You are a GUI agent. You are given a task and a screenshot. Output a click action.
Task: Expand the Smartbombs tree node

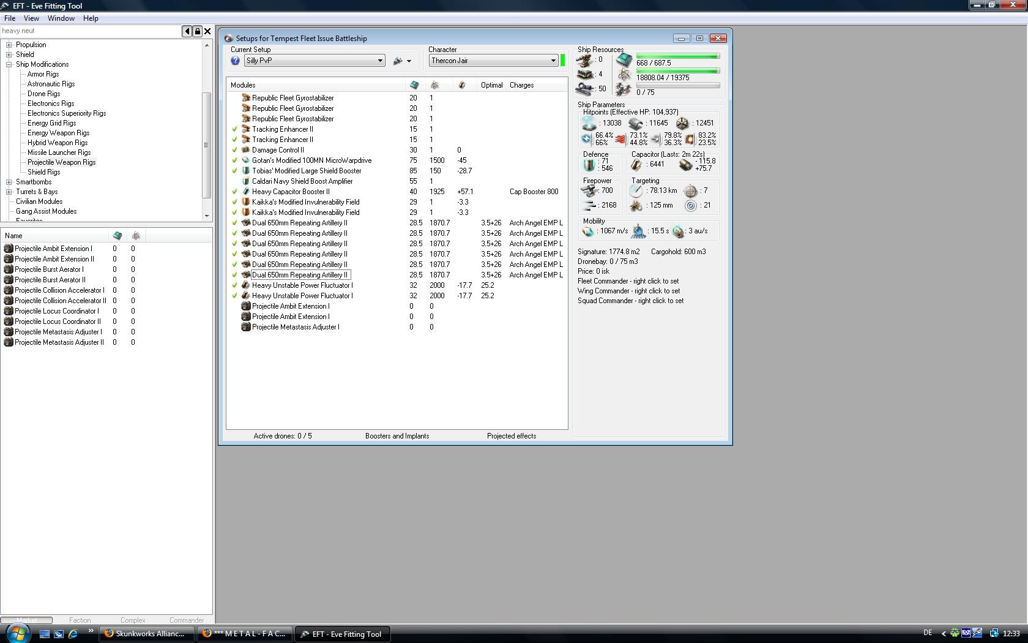pyautogui.click(x=9, y=182)
